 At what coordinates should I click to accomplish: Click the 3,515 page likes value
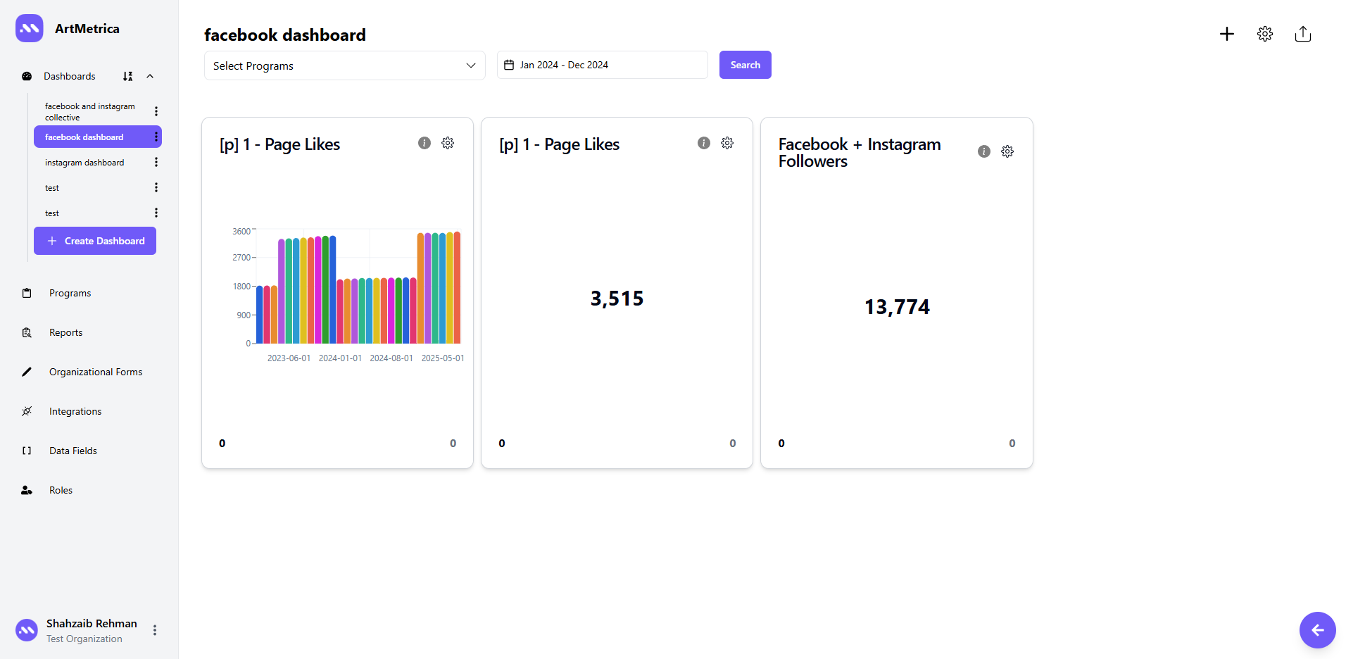point(617,299)
